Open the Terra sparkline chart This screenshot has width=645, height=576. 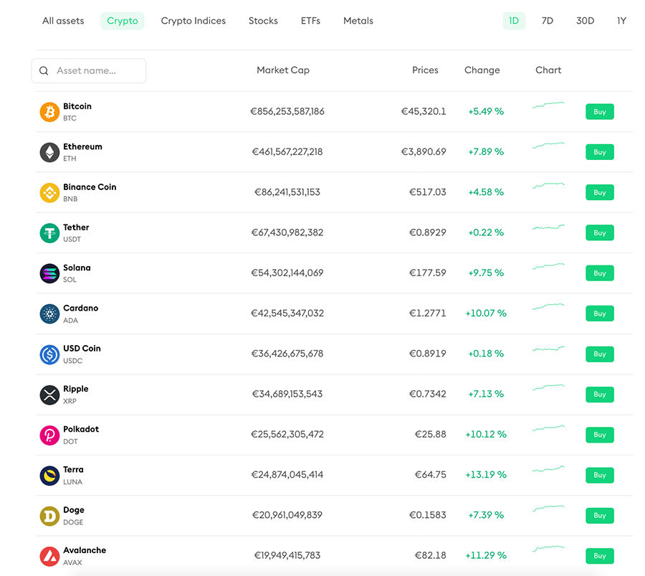point(548,468)
